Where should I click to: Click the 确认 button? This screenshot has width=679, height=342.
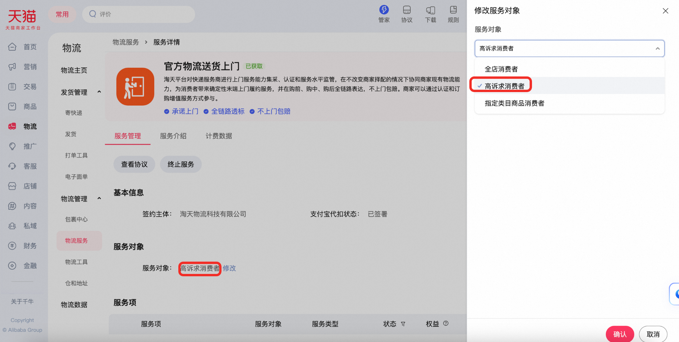[620, 334]
